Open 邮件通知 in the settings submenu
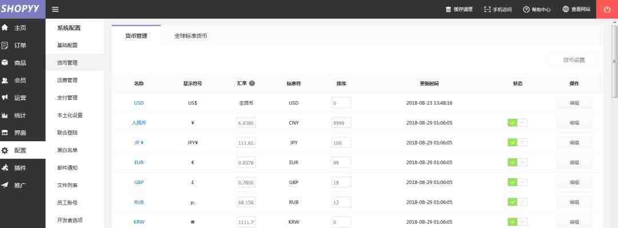 (68, 168)
